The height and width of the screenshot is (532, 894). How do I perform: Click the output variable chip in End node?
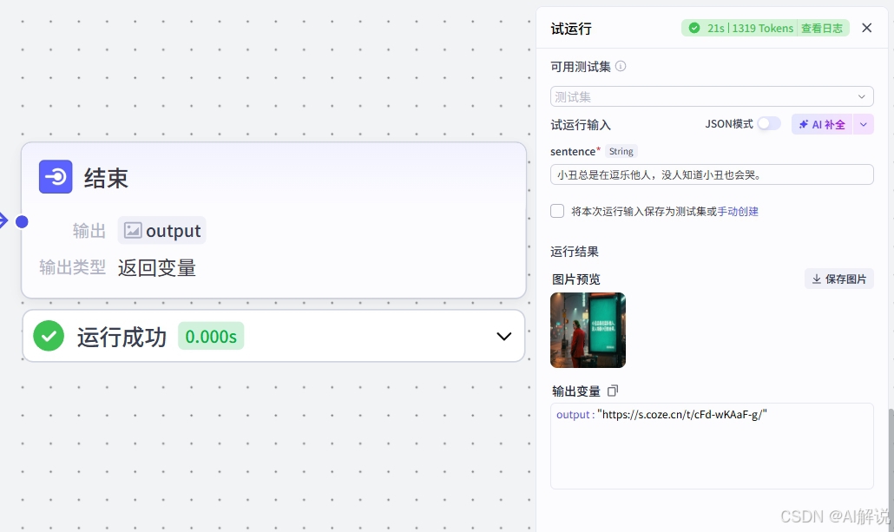[162, 230]
